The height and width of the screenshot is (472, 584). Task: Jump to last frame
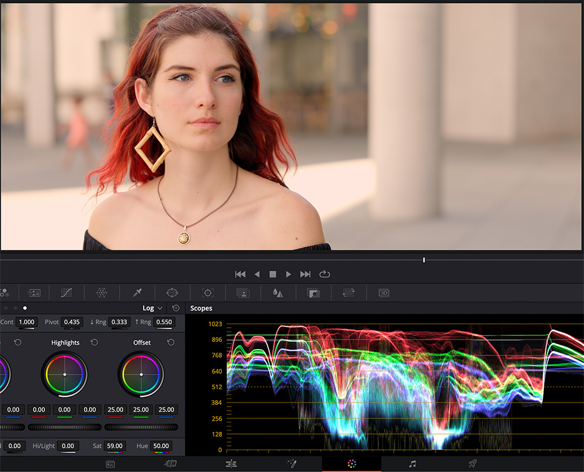305,274
